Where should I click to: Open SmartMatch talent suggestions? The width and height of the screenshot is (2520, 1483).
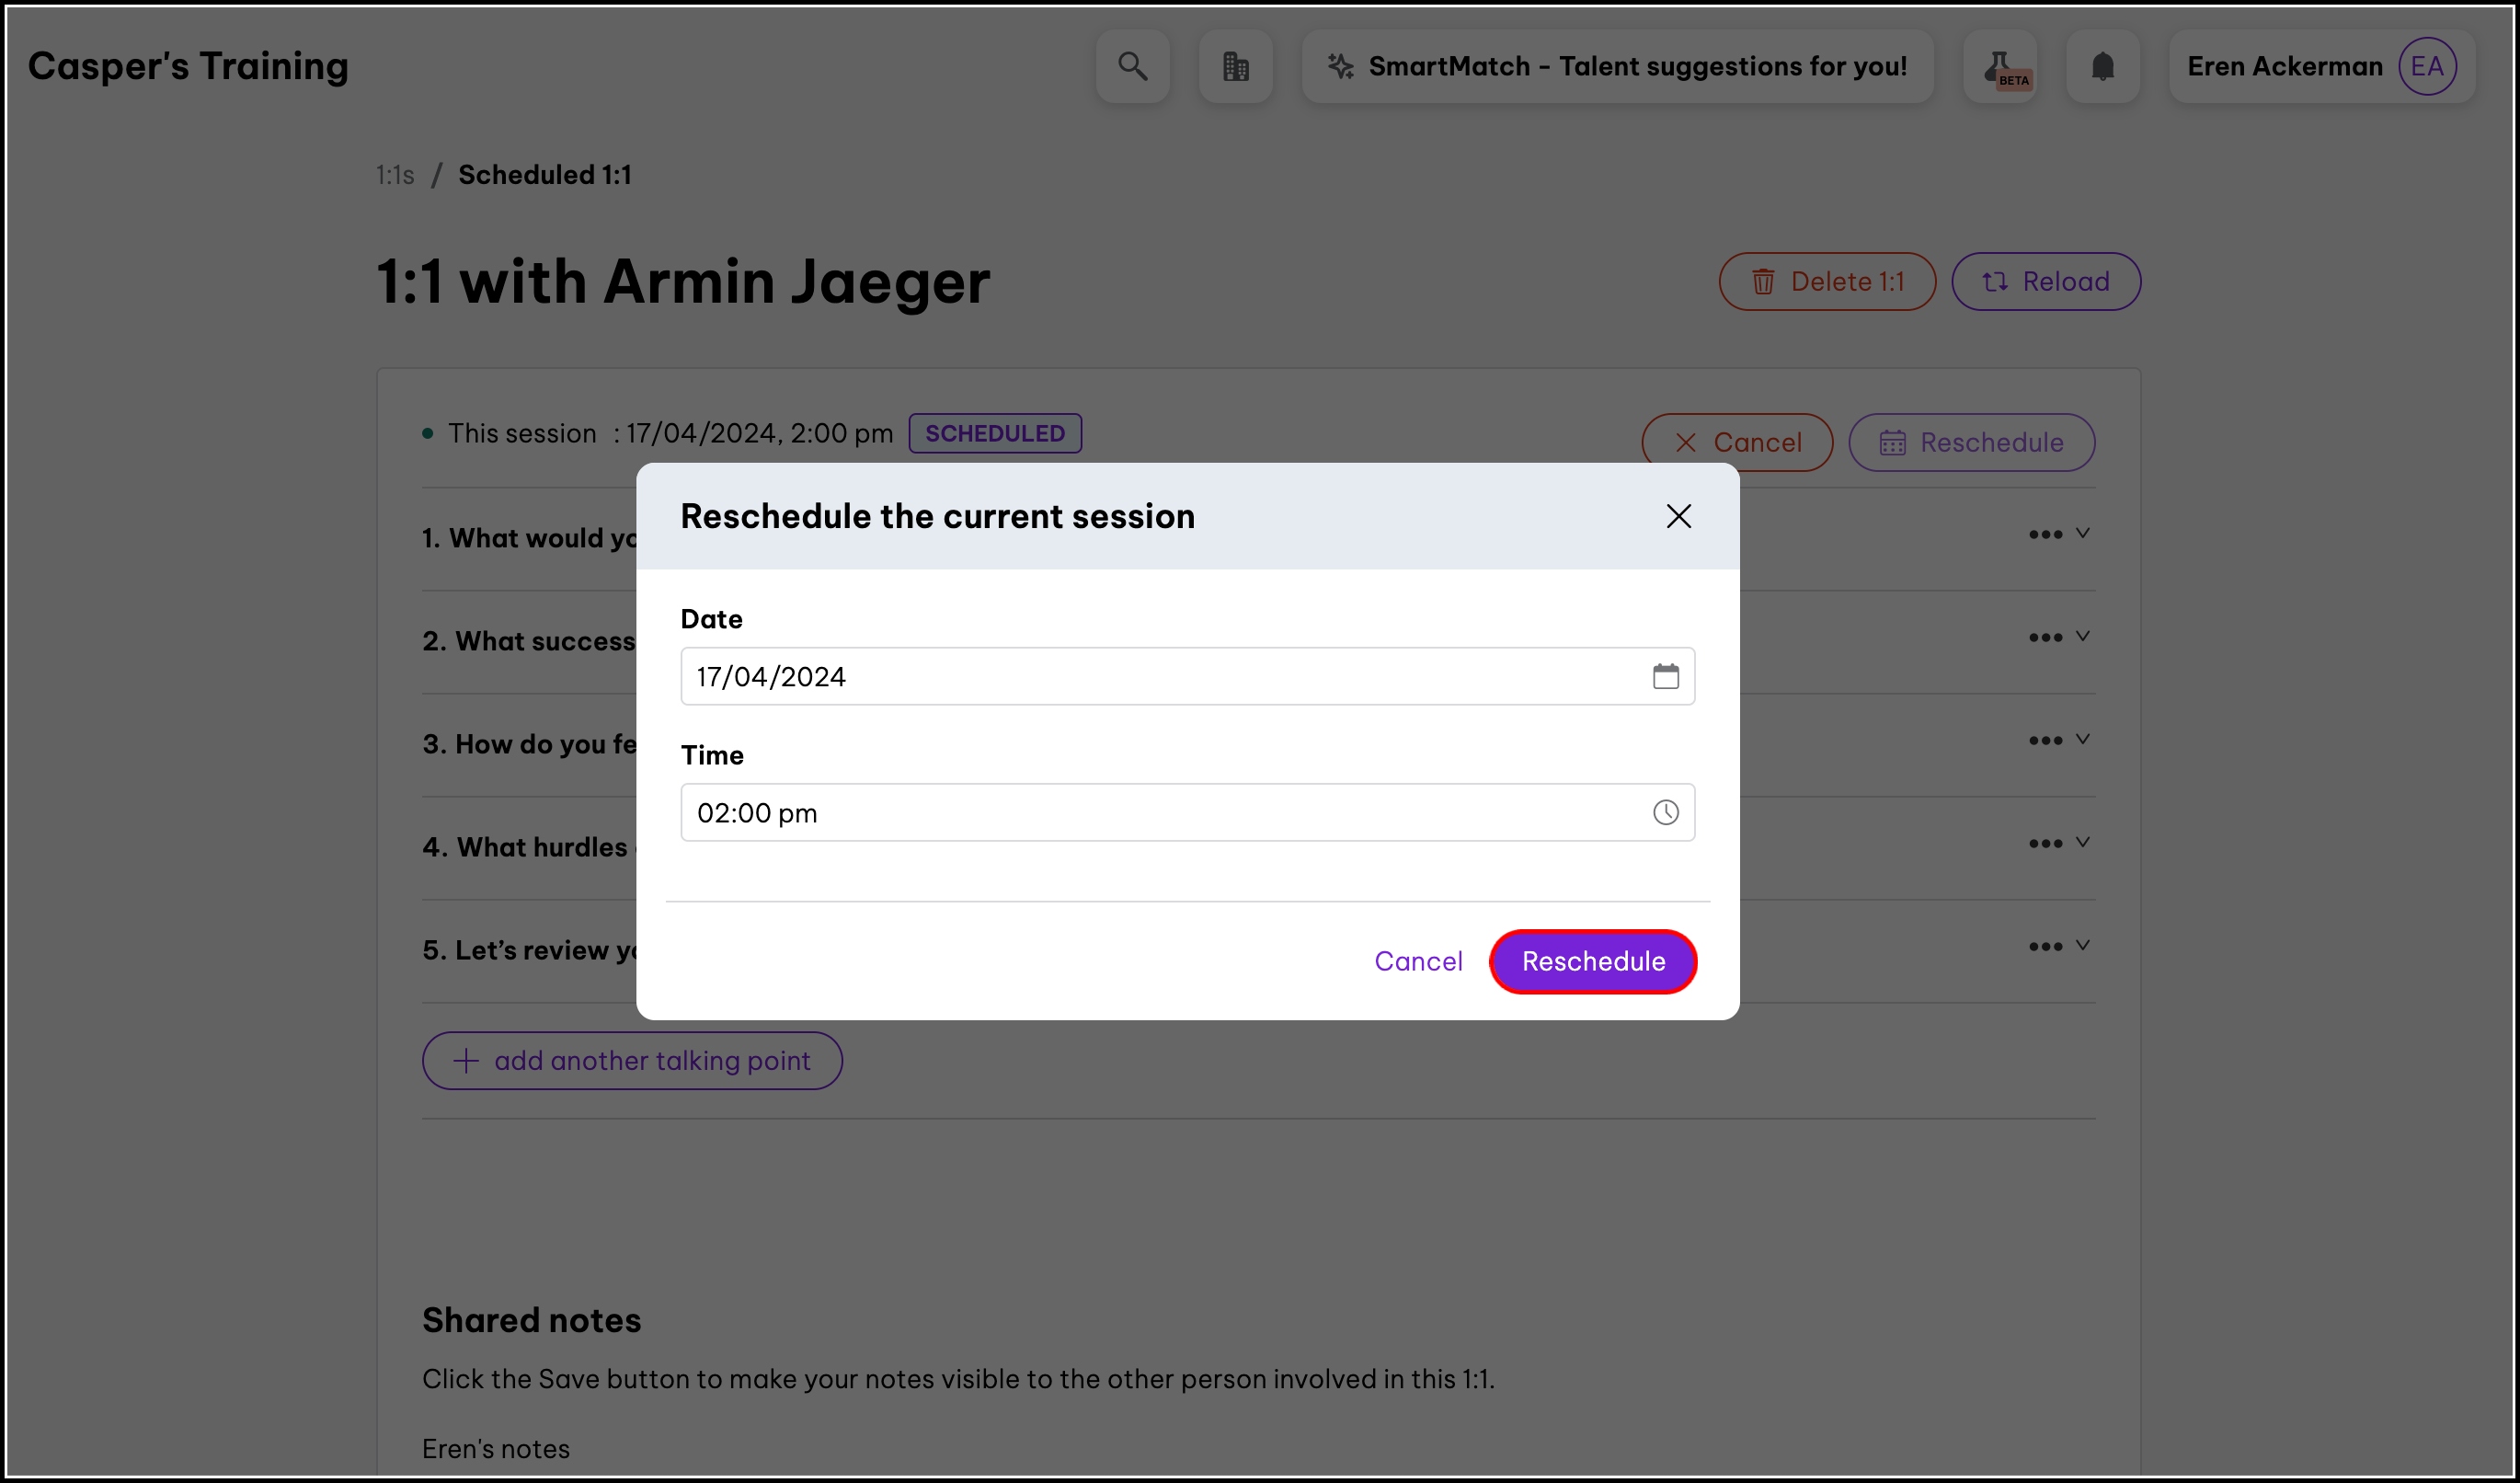(1617, 66)
